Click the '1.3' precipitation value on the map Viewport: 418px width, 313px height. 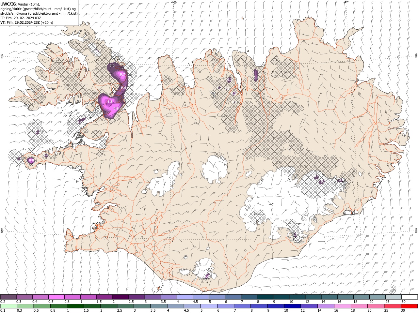[110, 102]
